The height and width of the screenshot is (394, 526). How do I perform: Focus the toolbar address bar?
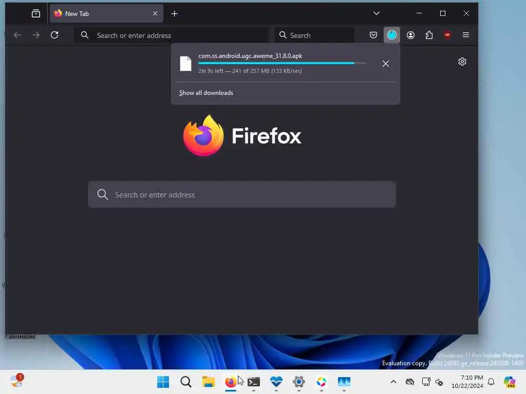pyautogui.click(x=171, y=35)
